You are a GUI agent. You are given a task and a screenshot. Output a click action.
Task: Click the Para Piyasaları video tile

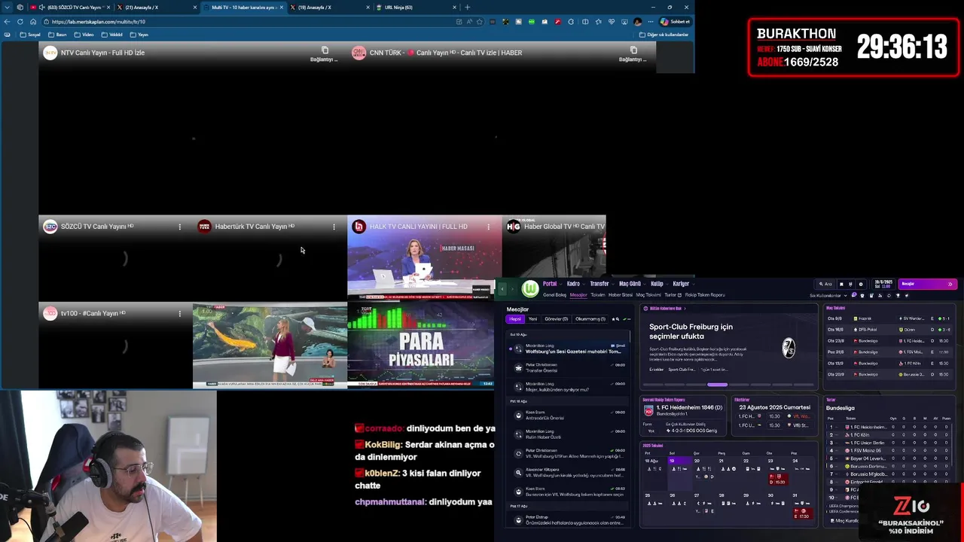coord(420,346)
